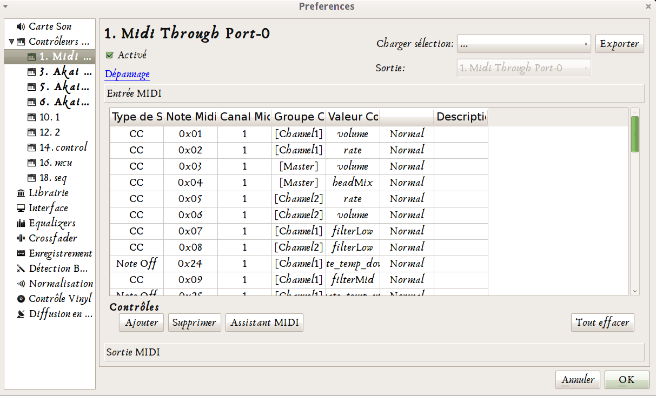Select the Note Off cell in row 0x24

tap(136, 264)
